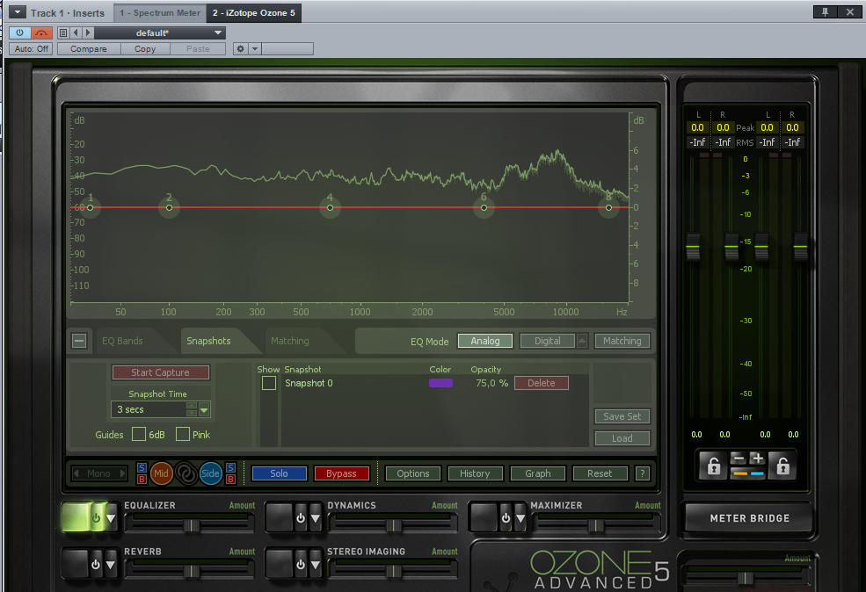Check the Pink guide checkbox
This screenshot has width=866, height=592.
(183, 434)
